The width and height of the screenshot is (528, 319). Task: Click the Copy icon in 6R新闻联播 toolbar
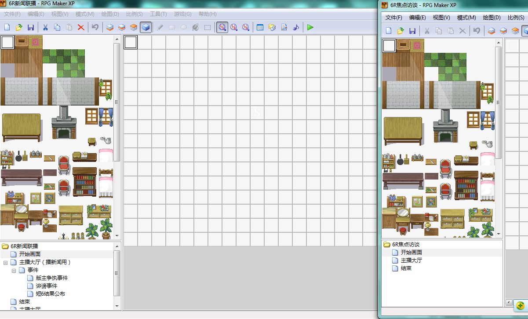click(57, 27)
